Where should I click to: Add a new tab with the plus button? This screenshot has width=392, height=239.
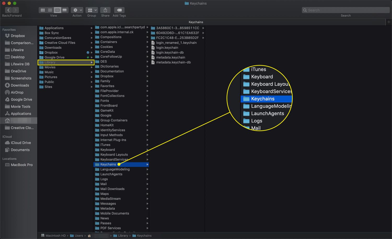(389, 22)
